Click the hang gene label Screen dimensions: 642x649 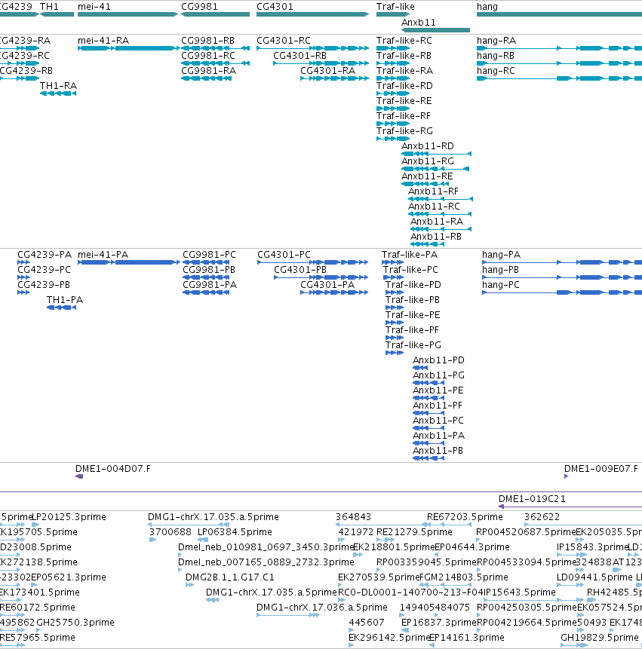pyautogui.click(x=487, y=7)
